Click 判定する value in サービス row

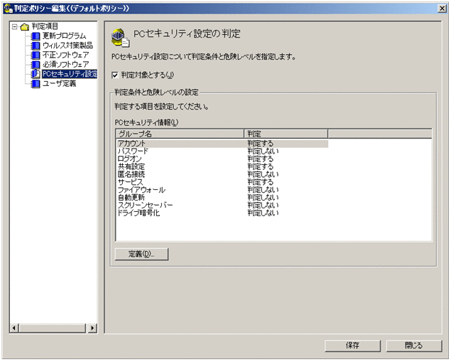(x=261, y=182)
